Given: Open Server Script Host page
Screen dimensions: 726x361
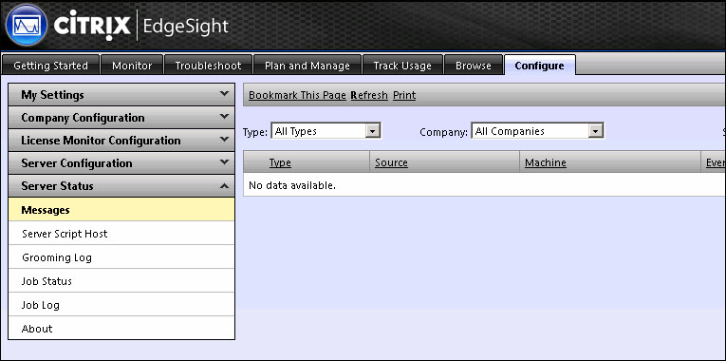Looking at the screenshot, I should click(x=121, y=234).
